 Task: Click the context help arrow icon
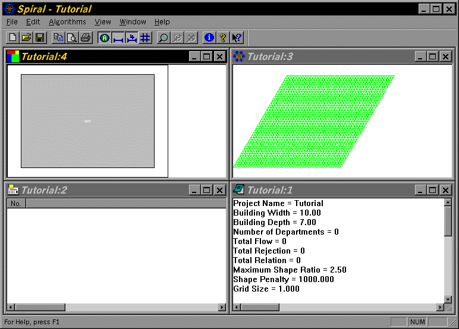click(237, 38)
